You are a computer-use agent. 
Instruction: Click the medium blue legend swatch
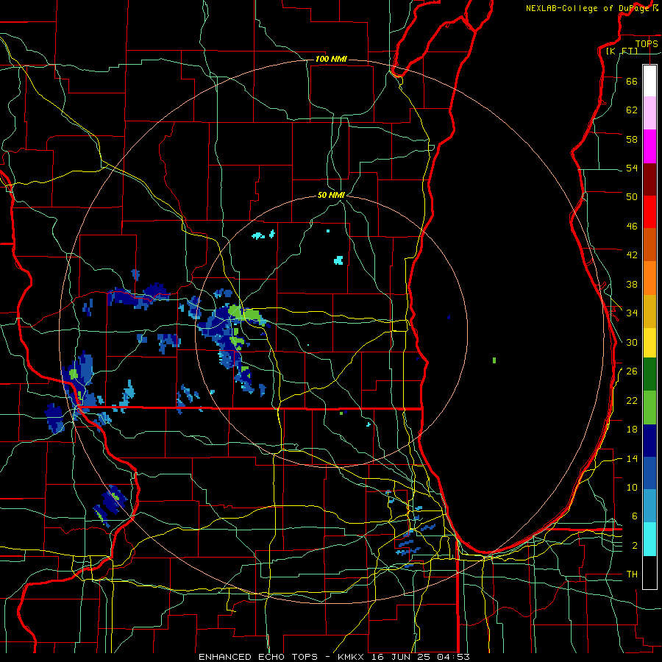pyautogui.click(x=649, y=473)
